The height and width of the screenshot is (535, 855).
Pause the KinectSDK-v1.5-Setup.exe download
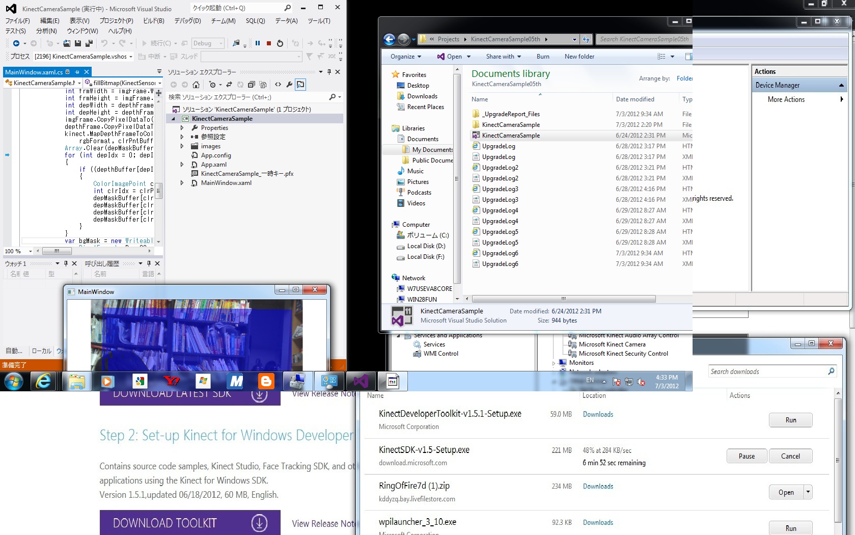[x=747, y=456]
